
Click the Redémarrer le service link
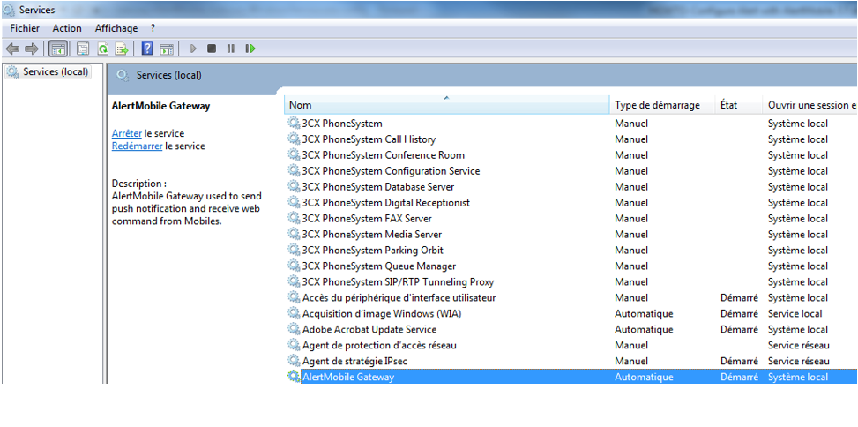click(x=137, y=146)
